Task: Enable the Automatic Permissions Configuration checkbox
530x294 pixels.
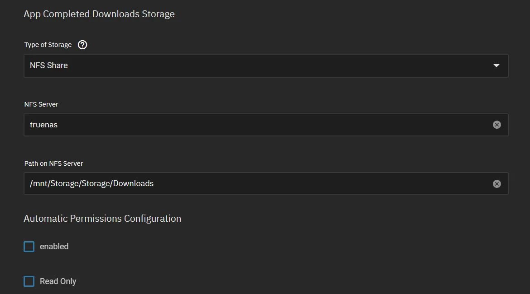Action: [29, 246]
